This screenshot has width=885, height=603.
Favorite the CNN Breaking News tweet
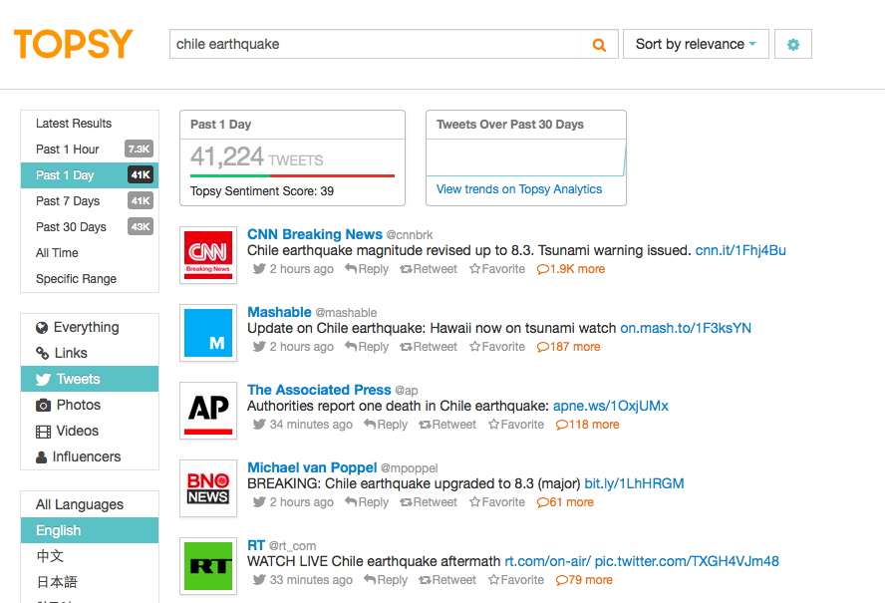pyautogui.click(x=497, y=269)
